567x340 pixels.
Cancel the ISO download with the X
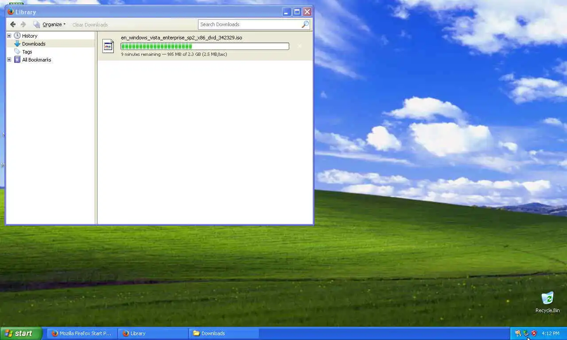(299, 46)
